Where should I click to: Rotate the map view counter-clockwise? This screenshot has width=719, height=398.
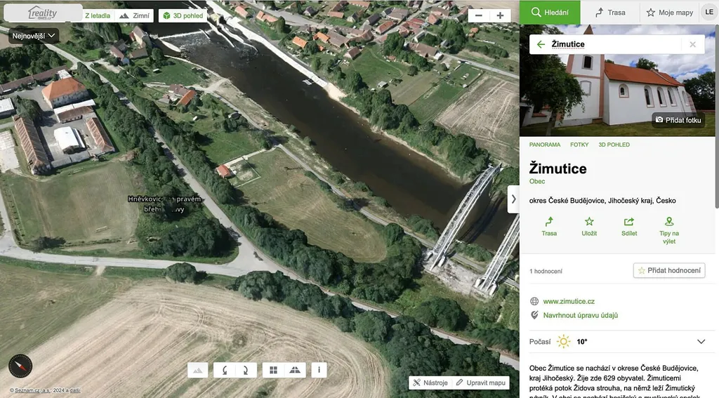(225, 370)
